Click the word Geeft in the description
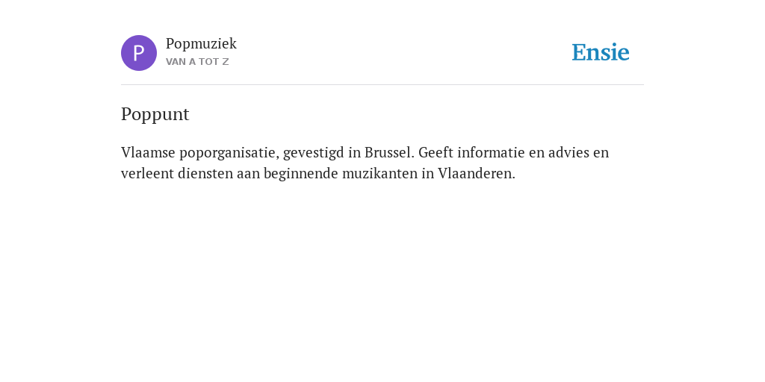The image size is (765, 382). click(436, 152)
